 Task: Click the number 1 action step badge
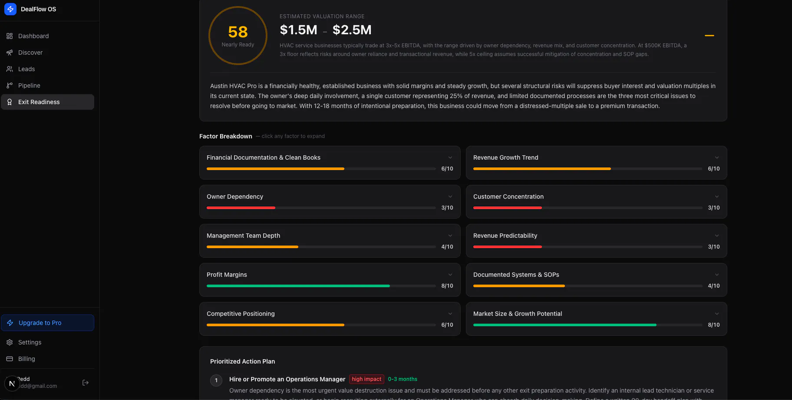point(216,380)
